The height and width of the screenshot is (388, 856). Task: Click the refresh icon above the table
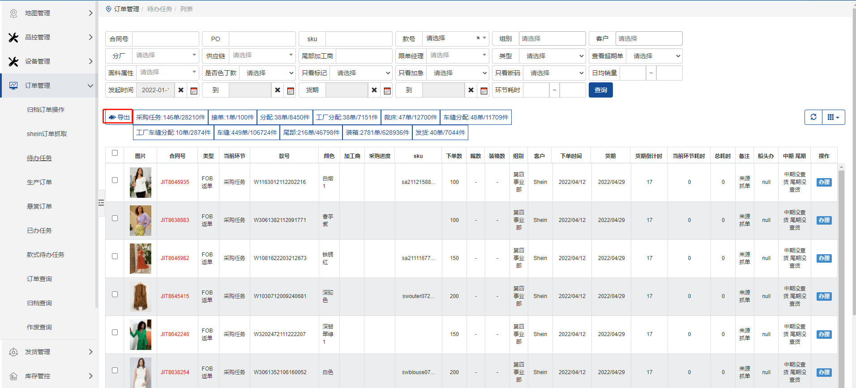813,117
